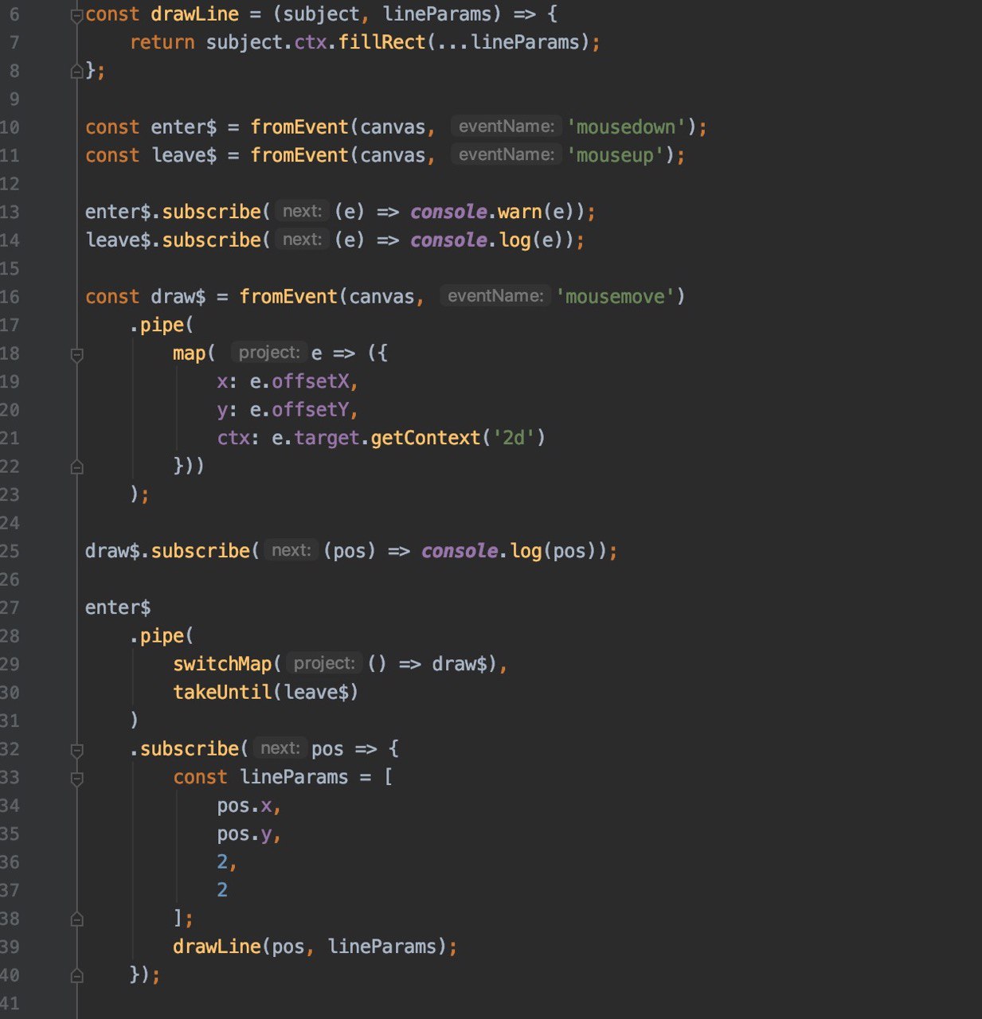Click the standalone 'enter$' on line 27

[x=118, y=607]
